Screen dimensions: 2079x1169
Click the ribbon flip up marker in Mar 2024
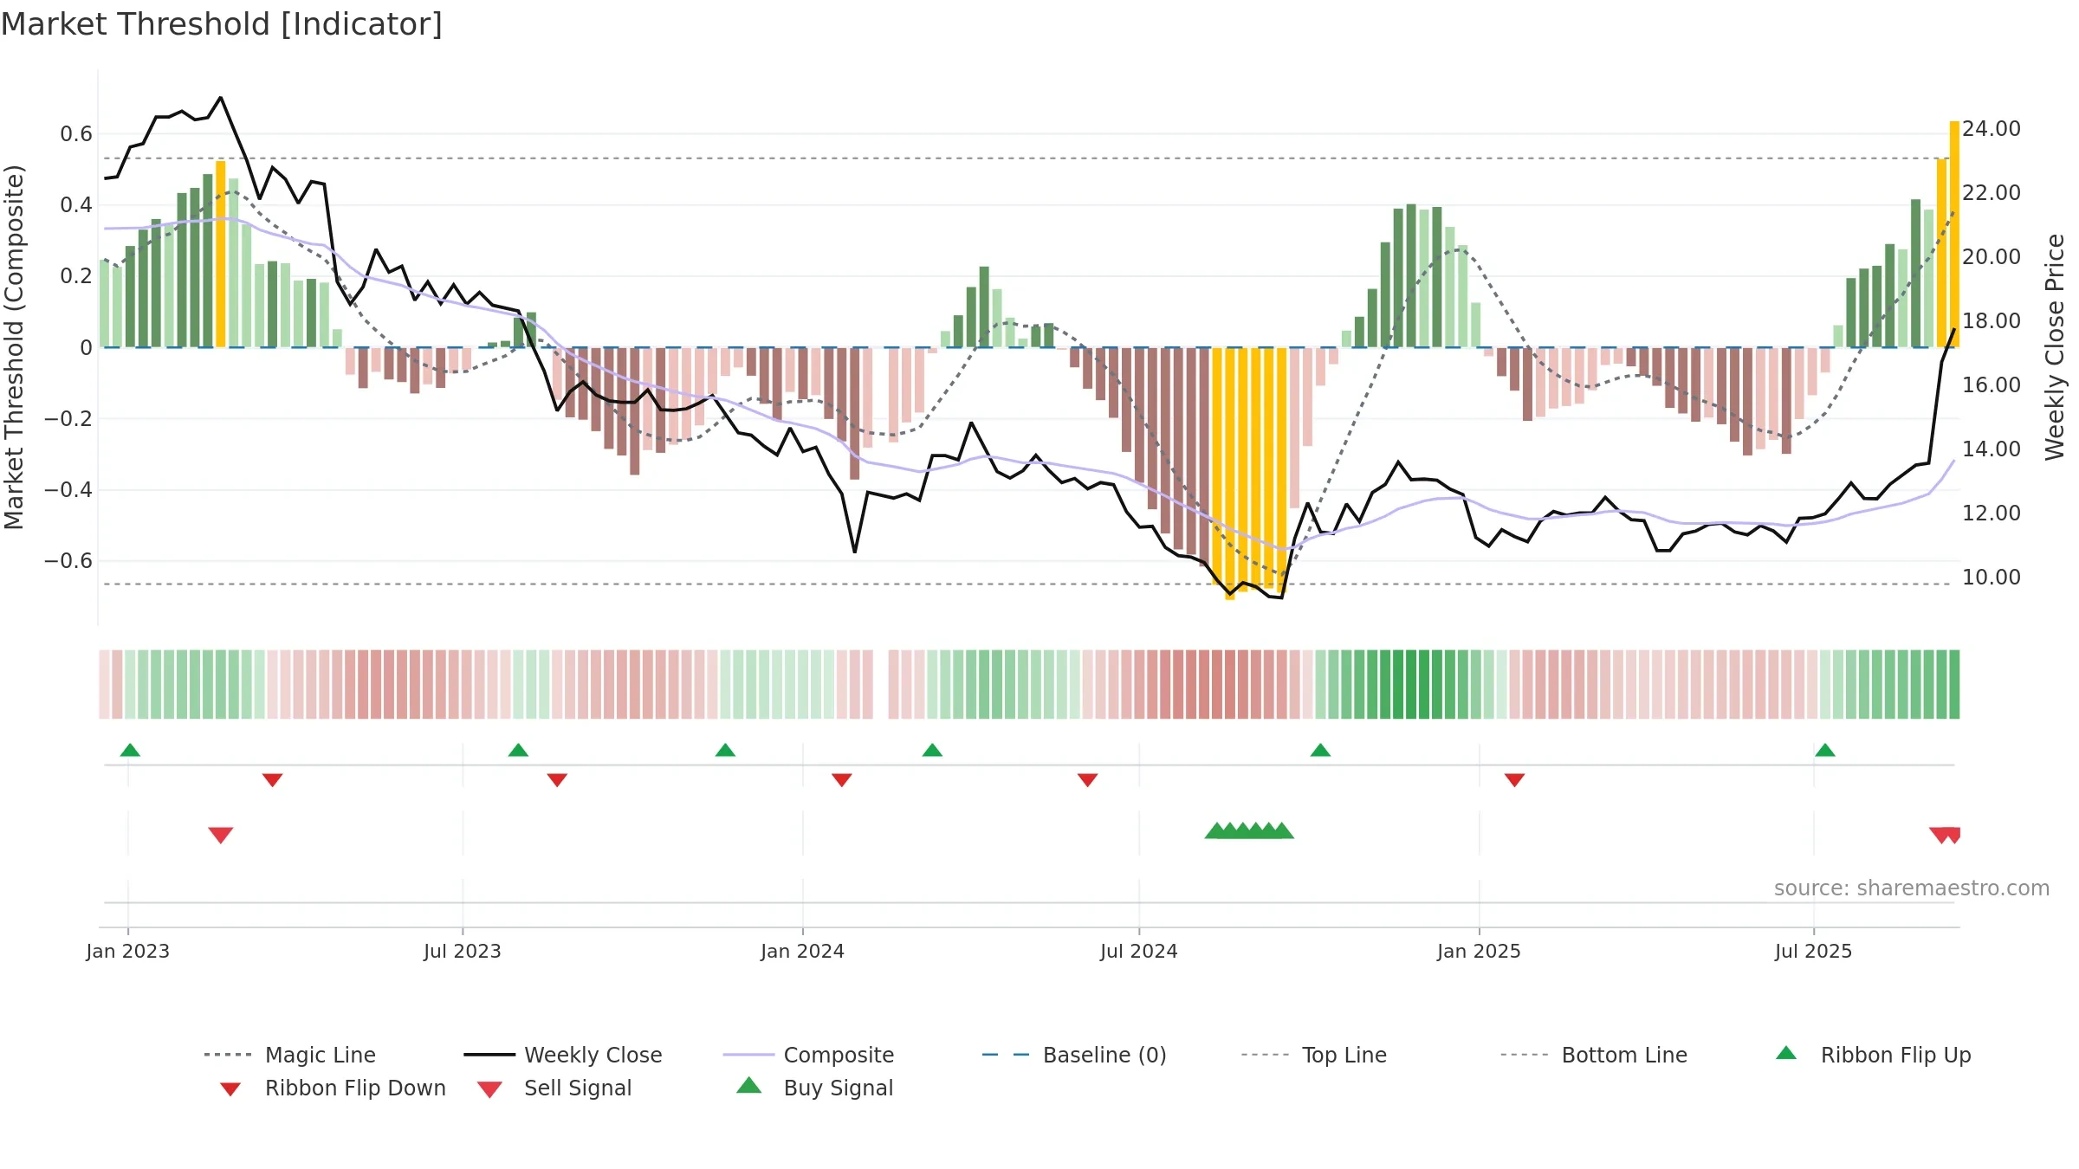coord(932,750)
